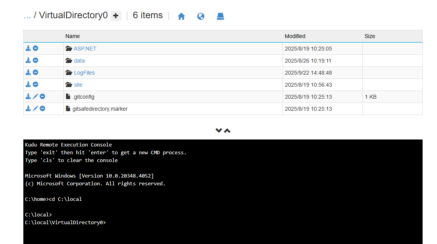Click the 'Kudu Remote Execution Console' line

[68, 145]
